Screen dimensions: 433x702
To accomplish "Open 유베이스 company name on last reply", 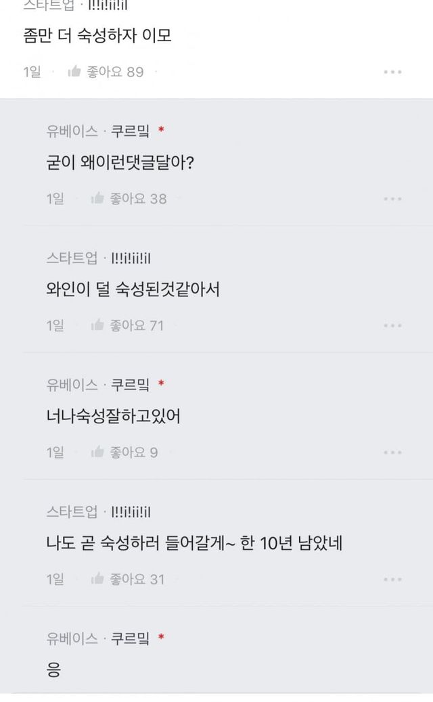I will coord(72,638).
